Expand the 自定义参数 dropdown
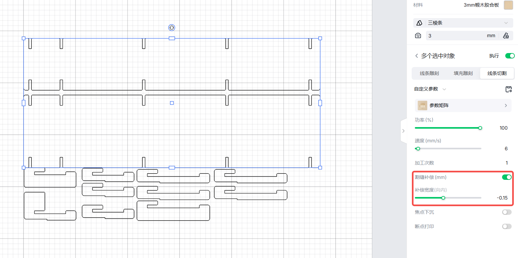The height and width of the screenshot is (258, 518). (x=444, y=89)
